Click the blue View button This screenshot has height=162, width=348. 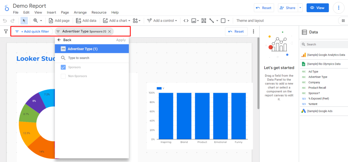tap(318, 8)
